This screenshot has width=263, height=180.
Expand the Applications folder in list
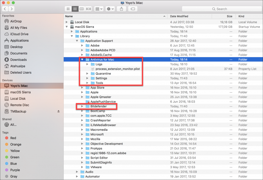pyautogui.click(x=72, y=31)
